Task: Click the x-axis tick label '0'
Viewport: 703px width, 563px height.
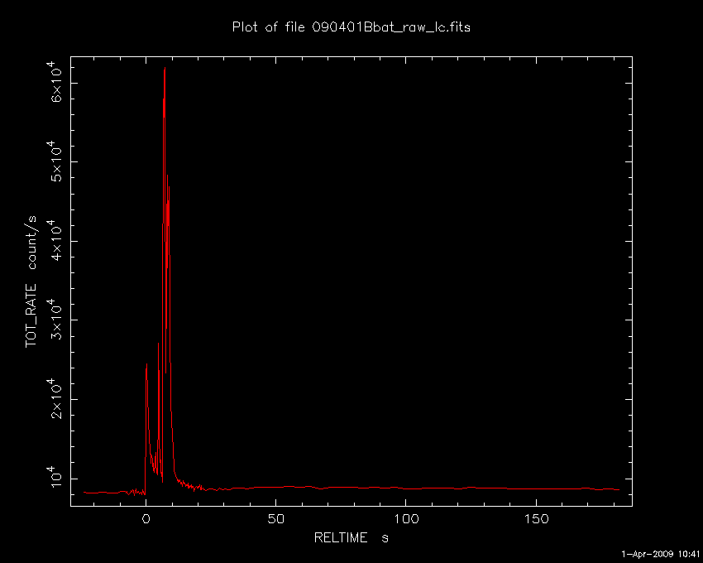Action: pyautogui.click(x=146, y=519)
